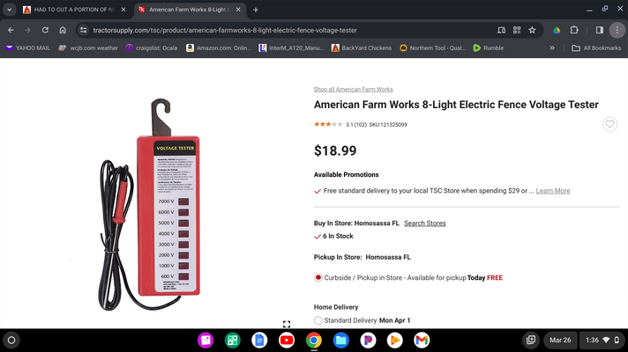Open the Learn More promotion link
Viewport: 628px width, 352px height.
(x=553, y=191)
